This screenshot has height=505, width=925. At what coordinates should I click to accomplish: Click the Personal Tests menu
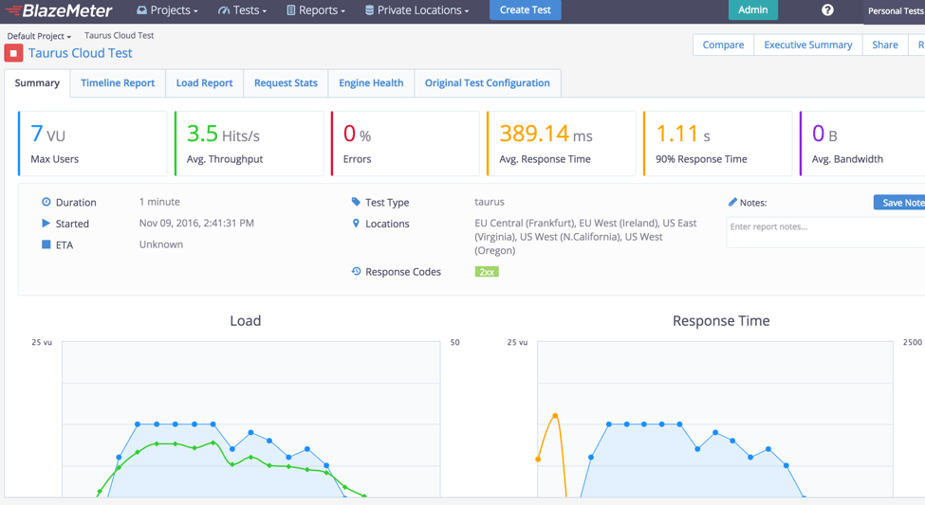point(895,11)
